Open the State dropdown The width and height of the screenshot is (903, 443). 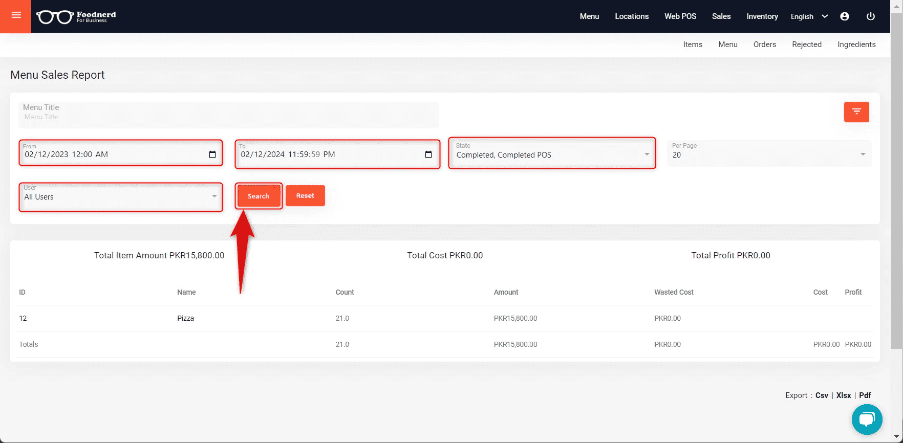[x=552, y=152]
